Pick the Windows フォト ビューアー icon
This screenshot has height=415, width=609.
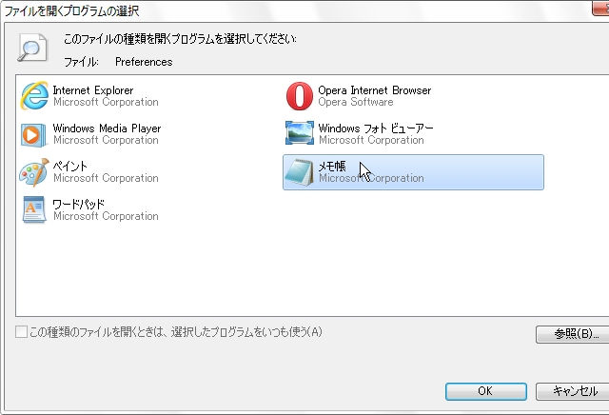[300, 133]
